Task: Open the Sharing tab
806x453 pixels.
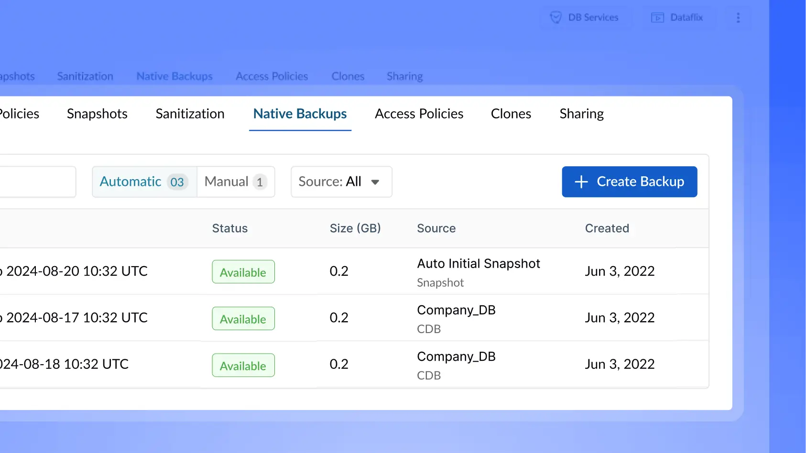Action: pos(581,114)
